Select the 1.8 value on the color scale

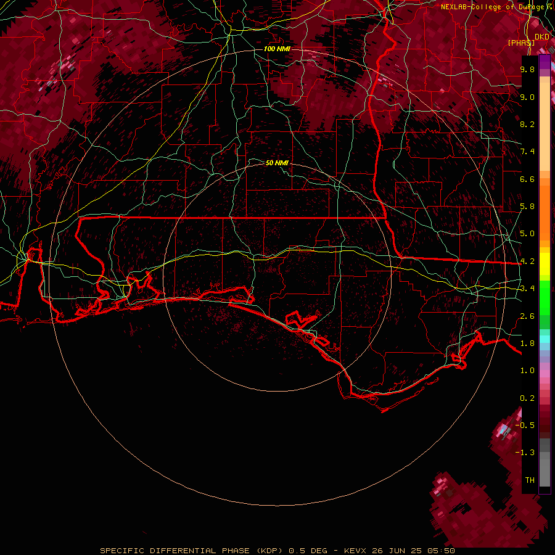[x=527, y=343]
